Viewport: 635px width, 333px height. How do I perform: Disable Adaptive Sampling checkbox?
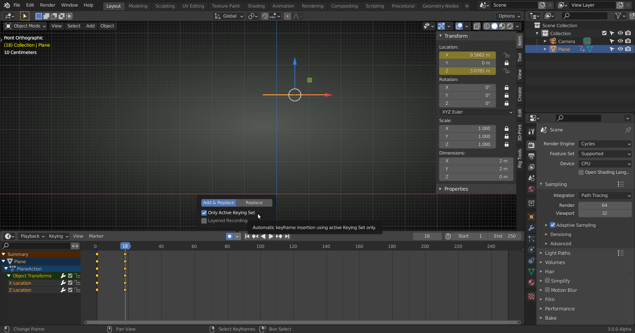point(553,225)
